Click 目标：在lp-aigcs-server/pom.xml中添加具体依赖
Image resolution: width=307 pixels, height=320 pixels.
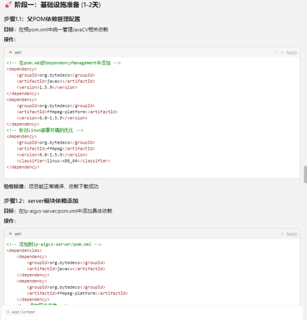(x=58, y=211)
